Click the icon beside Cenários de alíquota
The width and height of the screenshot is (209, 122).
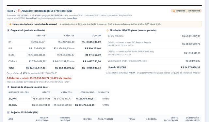point(8,87)
